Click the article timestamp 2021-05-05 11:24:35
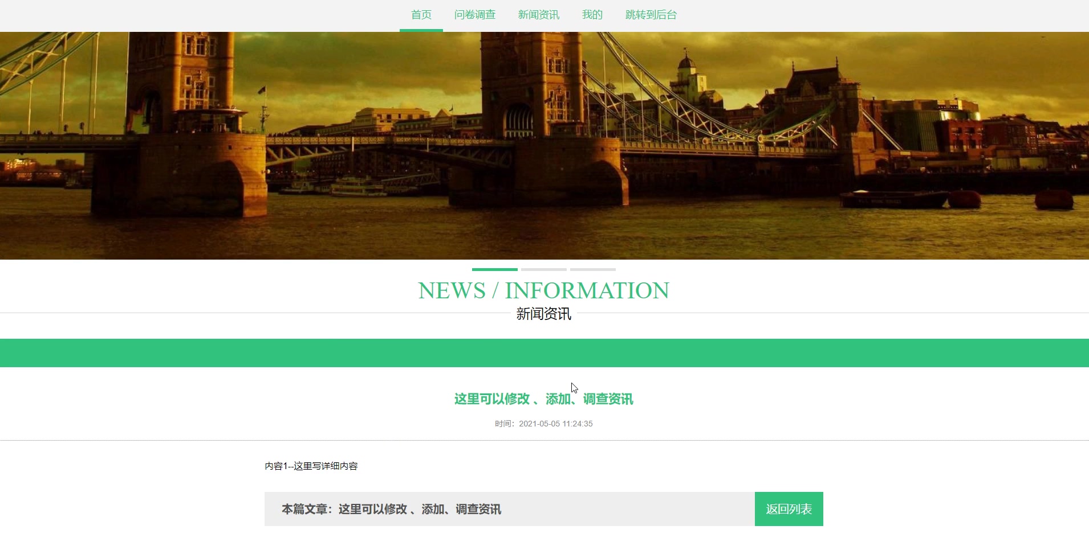 (x=555, y=423)
